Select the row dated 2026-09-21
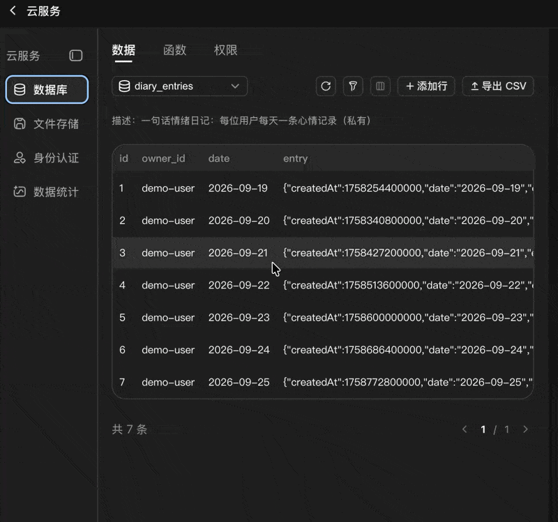Screen dimensions: 558x522 click(323, 253)
